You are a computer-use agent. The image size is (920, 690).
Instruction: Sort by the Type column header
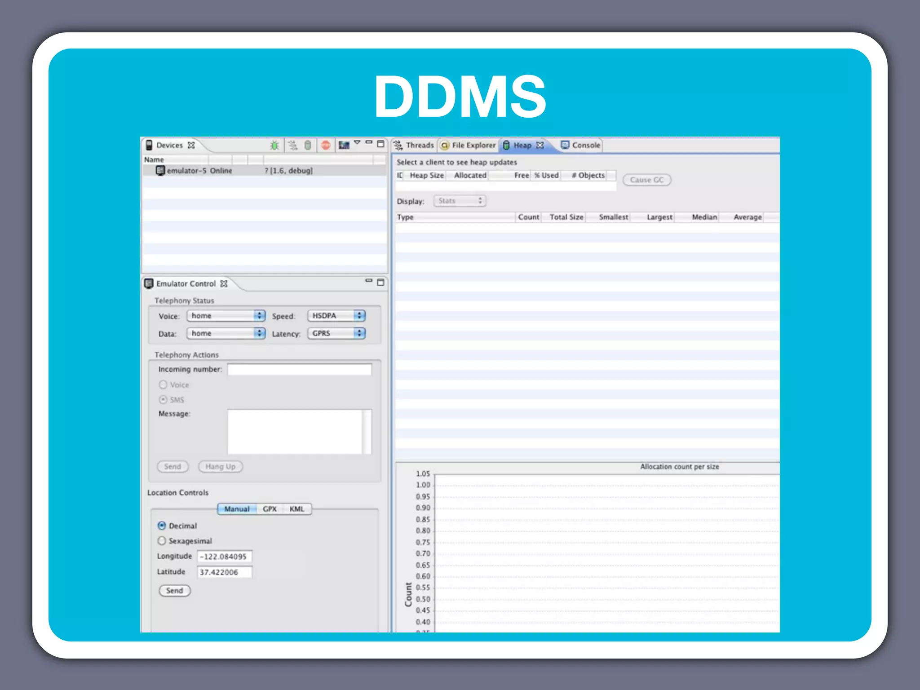coord(455,217)
